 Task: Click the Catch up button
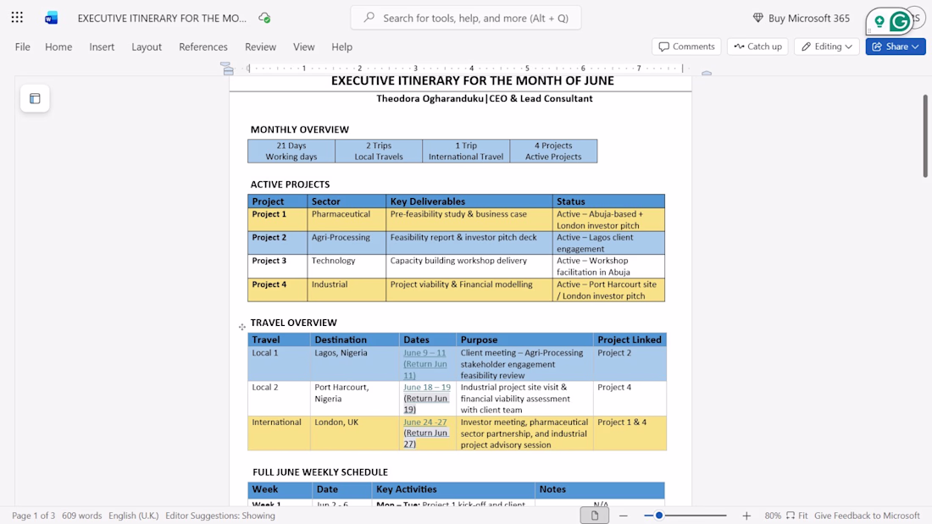click(x=757, y=47)
